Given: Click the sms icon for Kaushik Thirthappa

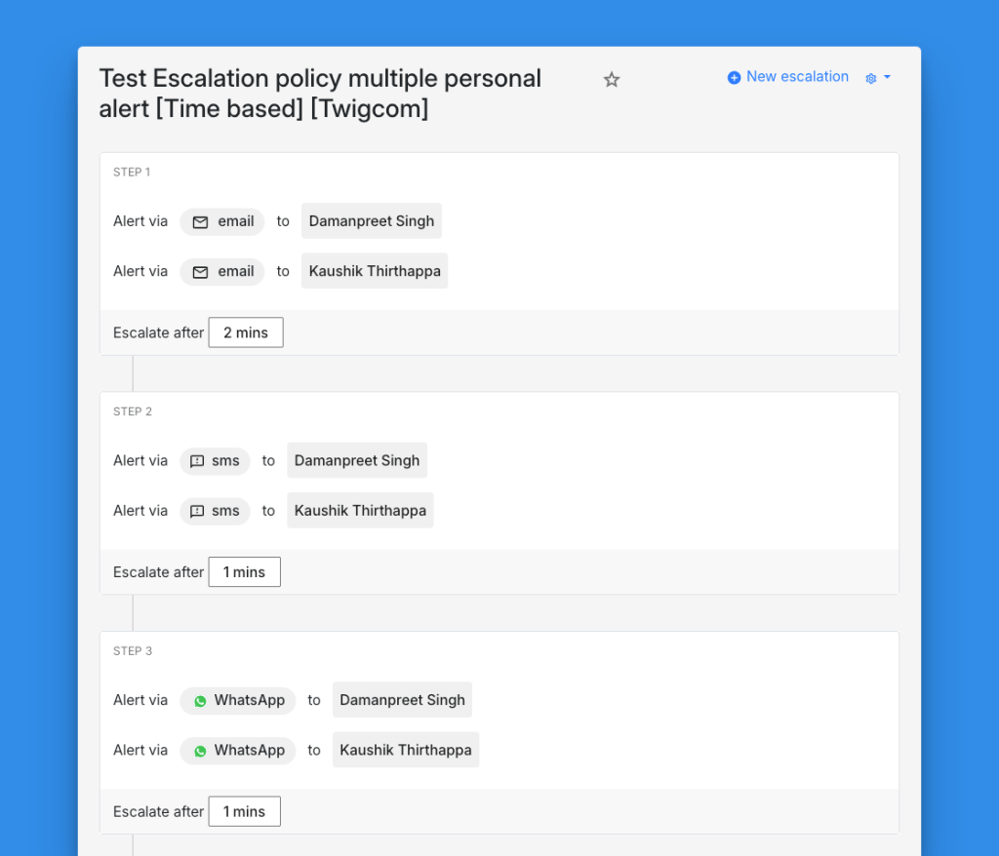Looking at the screenshot, I should pos(197,511).
